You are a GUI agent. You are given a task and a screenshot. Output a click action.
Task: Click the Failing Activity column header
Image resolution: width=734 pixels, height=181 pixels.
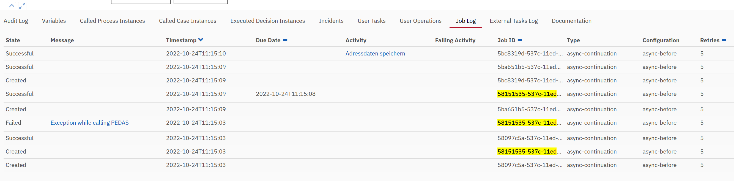click(x=455, y=40)
